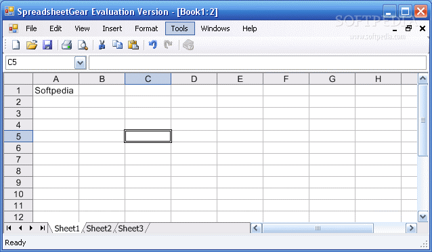The width and height of the screenshot is (432, 252).
Task: Click the horizontal scrollbar right arrow
Action: point(411,228)
